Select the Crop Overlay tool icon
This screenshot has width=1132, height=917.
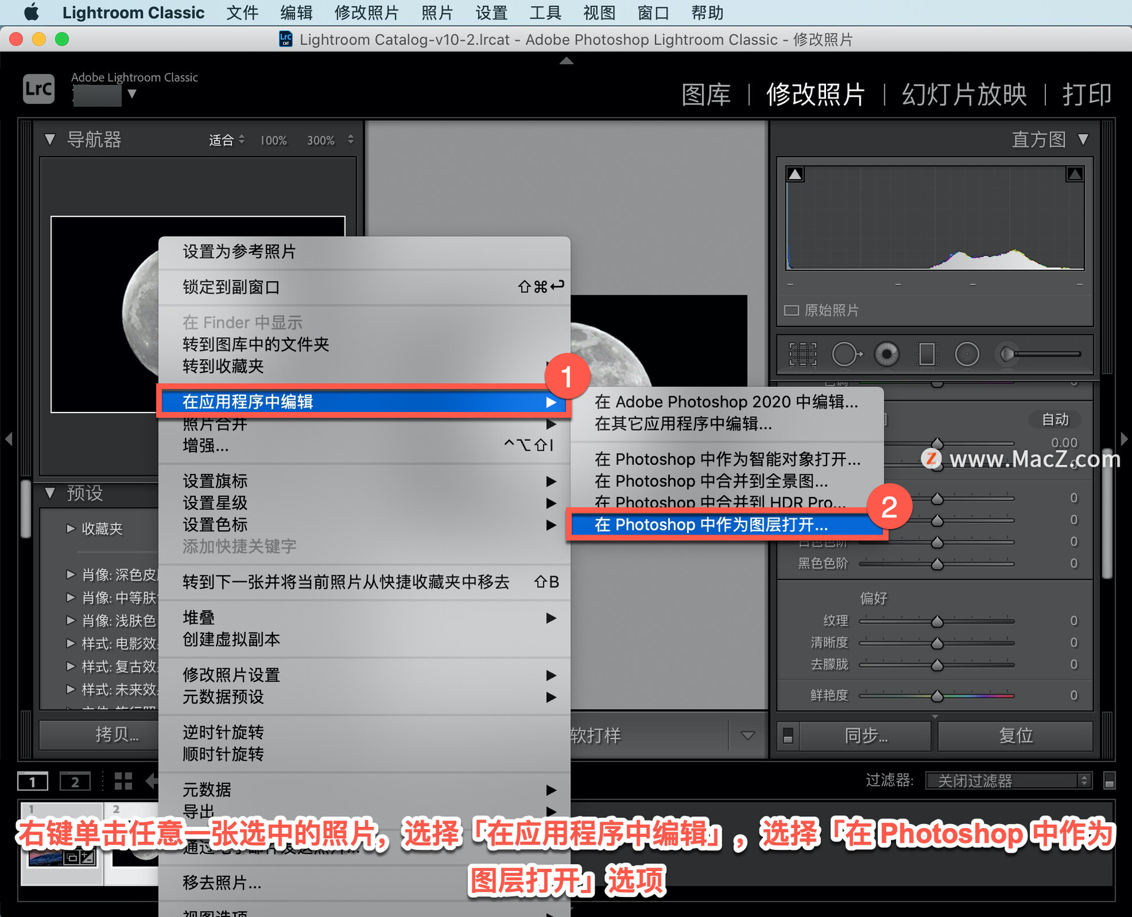coord(803,354)
